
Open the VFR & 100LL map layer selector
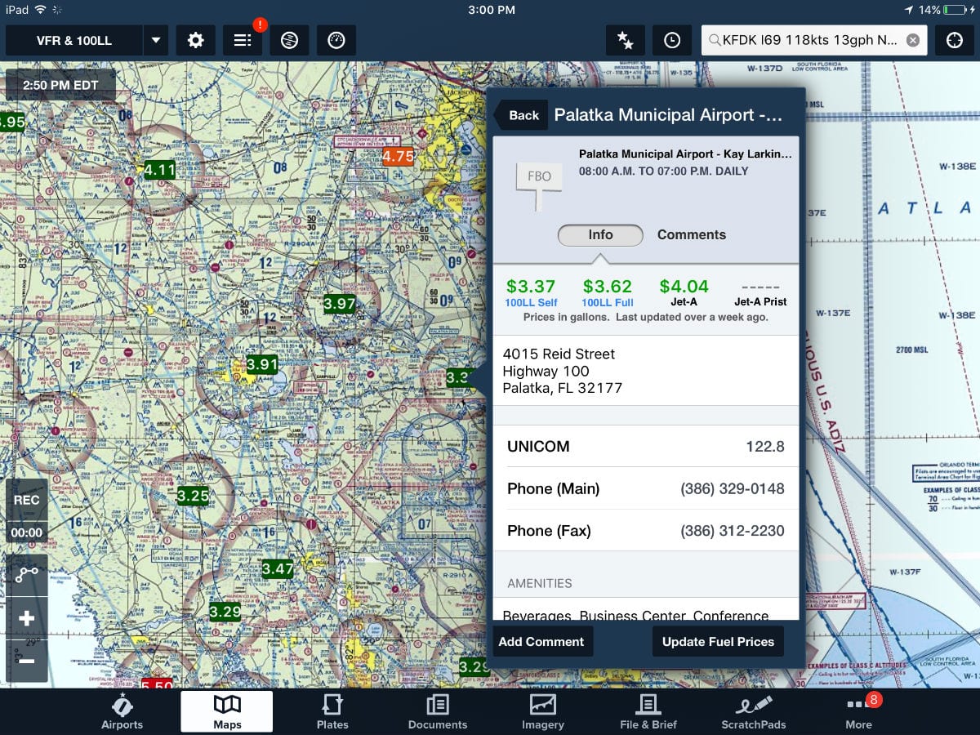click(x=74, y=40)
